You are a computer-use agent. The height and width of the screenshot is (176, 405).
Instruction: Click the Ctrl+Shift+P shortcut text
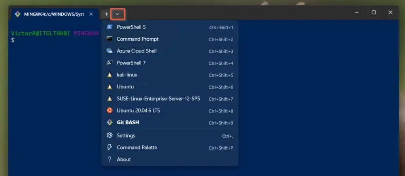(x=221, y=148)
